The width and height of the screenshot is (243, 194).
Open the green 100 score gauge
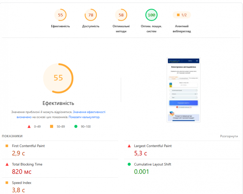[151, 15]
